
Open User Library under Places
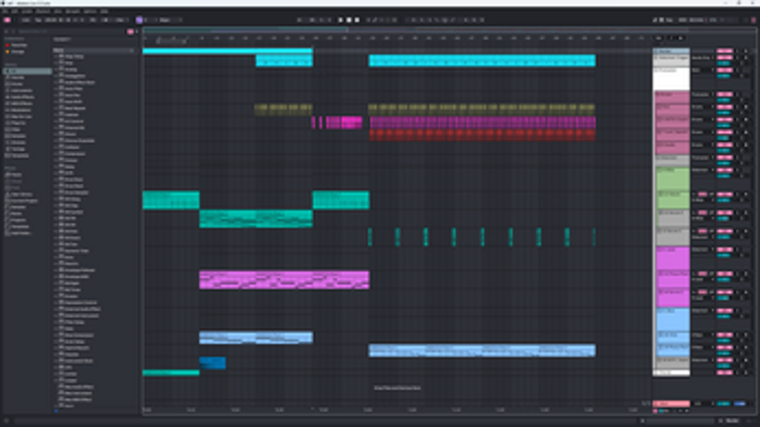click(x=20, y=195)
